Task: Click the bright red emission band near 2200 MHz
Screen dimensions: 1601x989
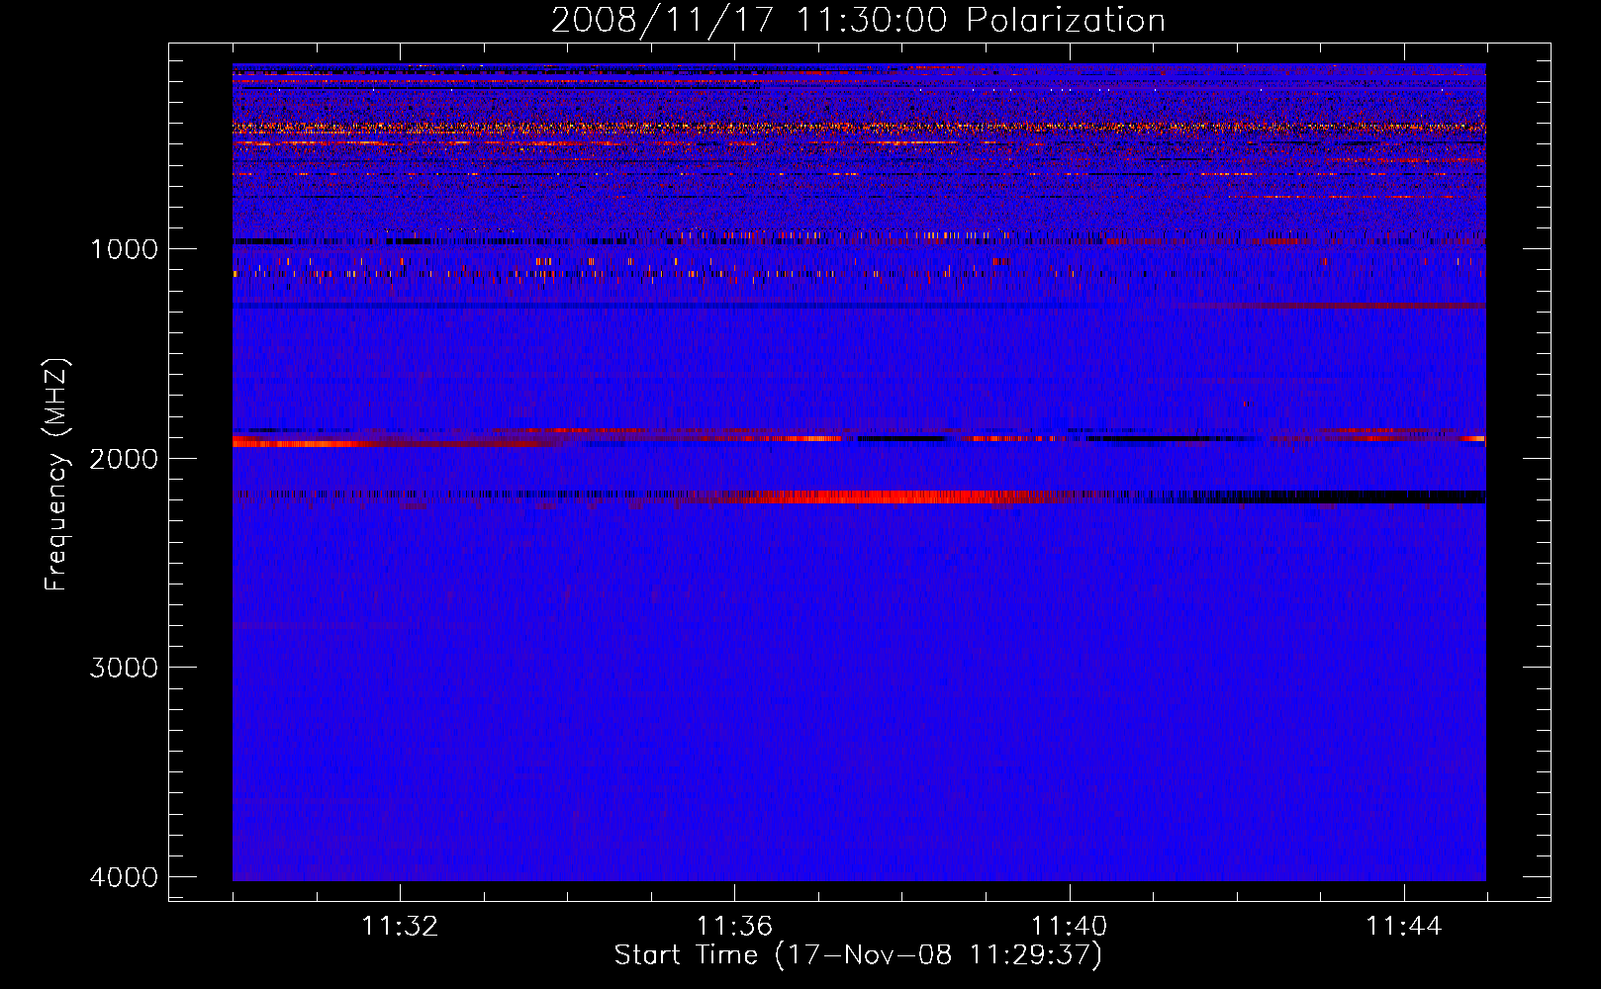Action: pyautogui.click(x=891, y=496)
